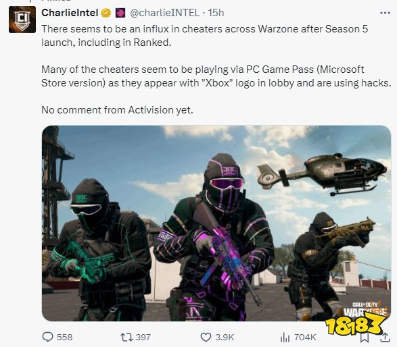Open the @charlieINTEL handle link

point(164,13)
